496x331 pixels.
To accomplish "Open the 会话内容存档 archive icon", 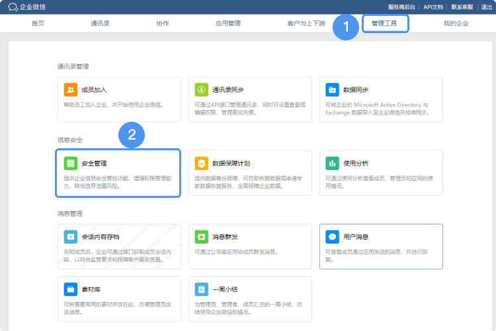I will click(71, 236).
